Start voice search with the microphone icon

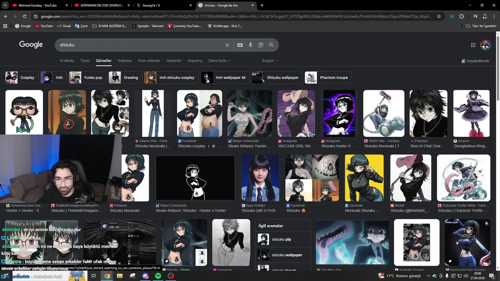pos(250,45)
